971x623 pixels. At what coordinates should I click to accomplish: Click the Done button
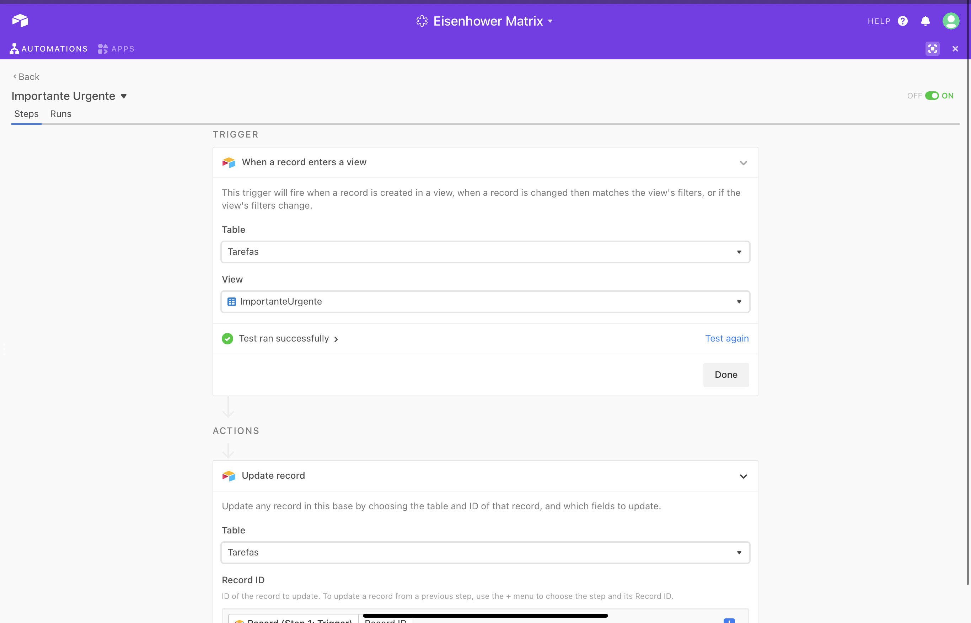[x=726, y=375]
